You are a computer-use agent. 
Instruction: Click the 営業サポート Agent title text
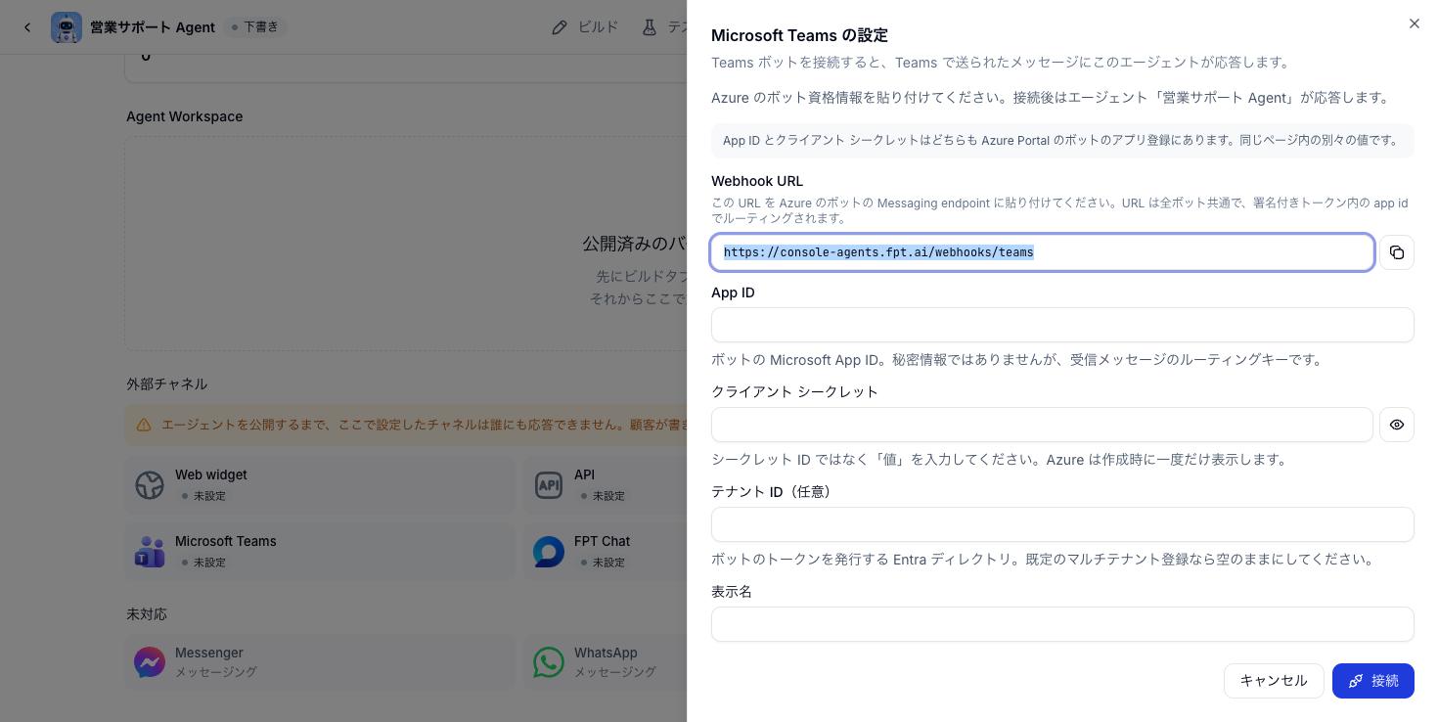(153, 27)
